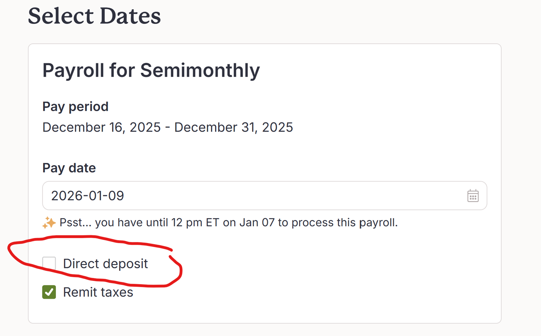Viewport: 541px width, 336px height.
Task: Click the 2026-01-09 date value
Action: tap(87, 196)
